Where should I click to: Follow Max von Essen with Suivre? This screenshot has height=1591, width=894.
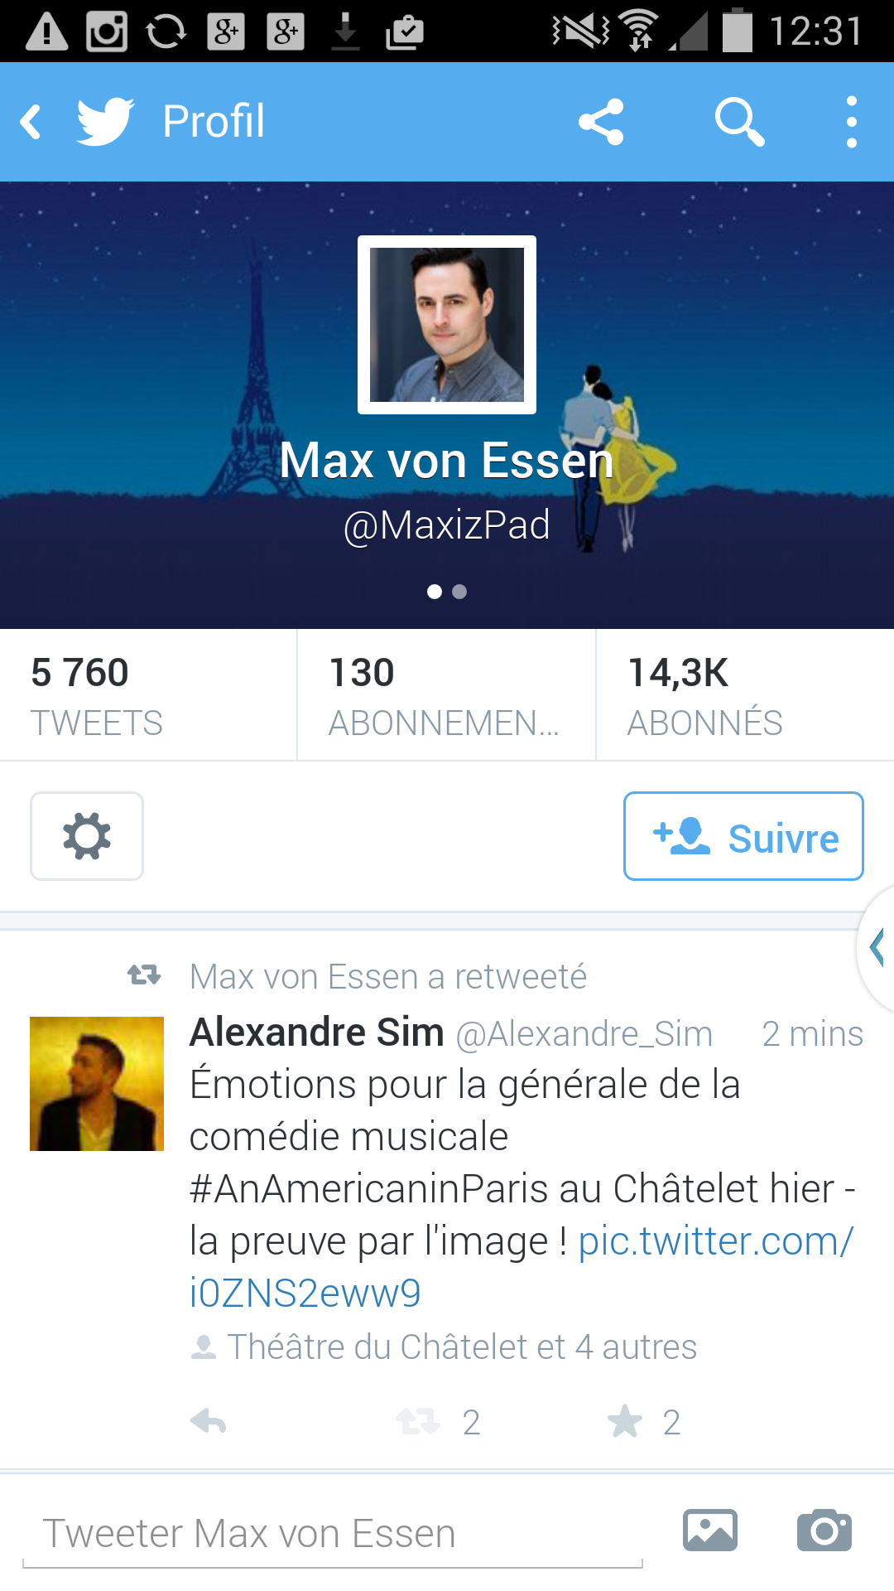743,836
